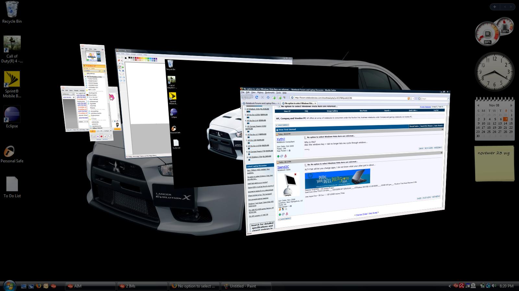Open Firefox Bookmarks menu

[x=270, y=92]
